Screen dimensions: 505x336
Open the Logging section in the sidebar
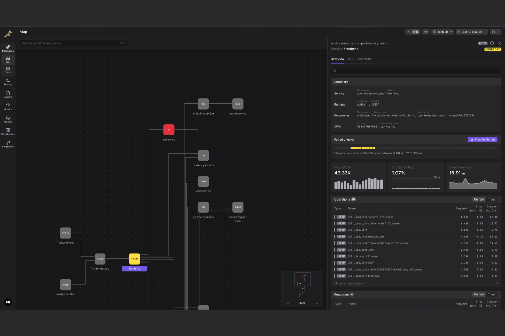pos(8,94)
